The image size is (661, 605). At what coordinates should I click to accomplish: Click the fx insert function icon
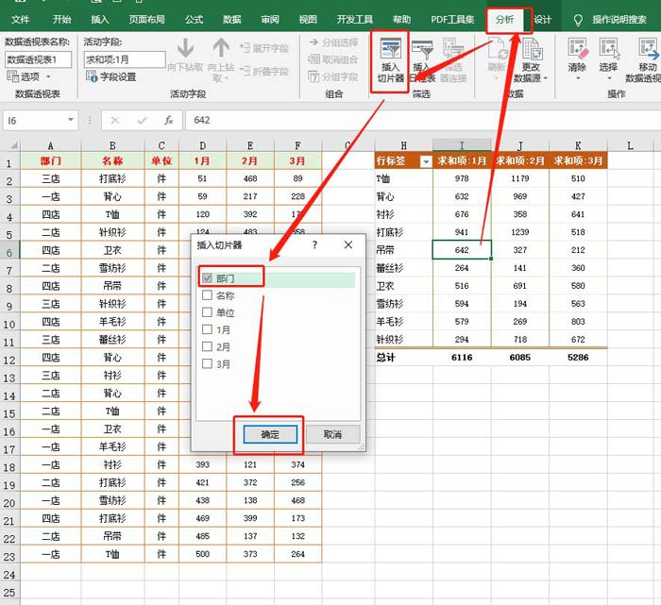coord(168,121)
